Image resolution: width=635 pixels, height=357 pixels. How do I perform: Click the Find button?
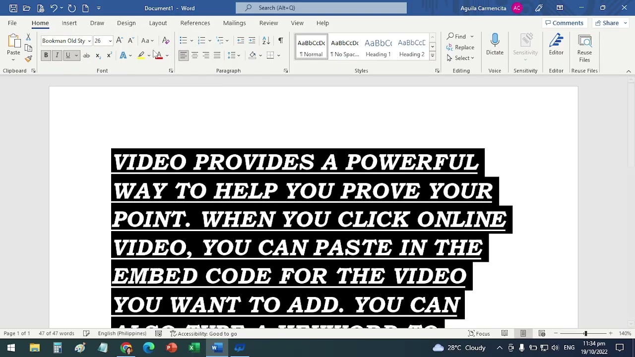pyautogui.click(x=456, y=36)
